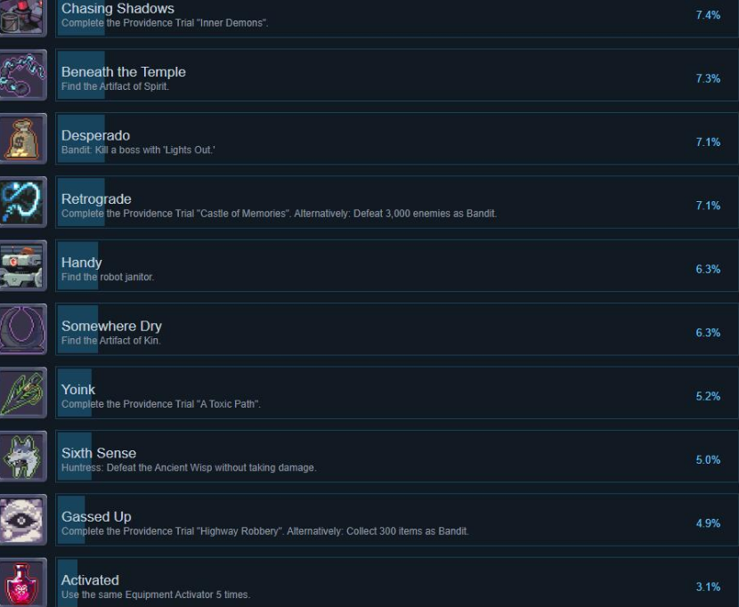The width and height of the screenshot is (739, 607).
Task: Click the Gassed Up eye icon
Action: coord(23,520)
